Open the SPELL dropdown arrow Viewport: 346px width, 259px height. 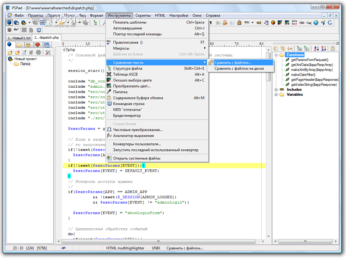click(253, 23)
